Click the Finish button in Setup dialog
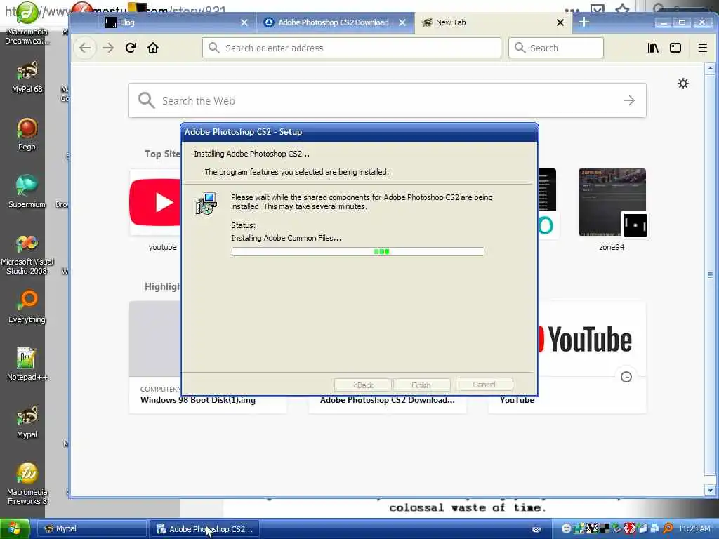The height and width of the screenshot is (539, 719). 421,385
